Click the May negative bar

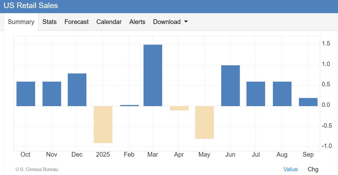(x=205, y=122)
